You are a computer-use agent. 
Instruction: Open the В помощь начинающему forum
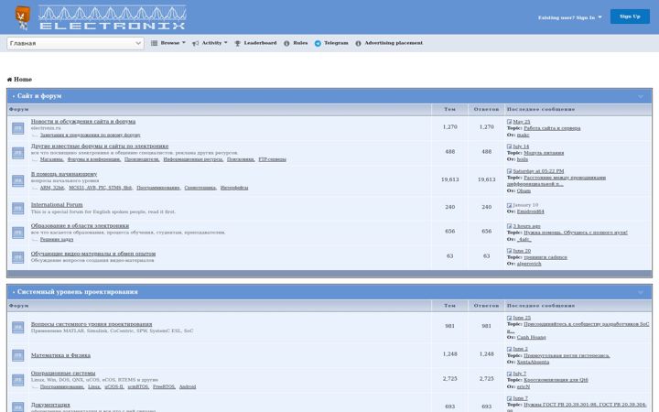point(64,174)
